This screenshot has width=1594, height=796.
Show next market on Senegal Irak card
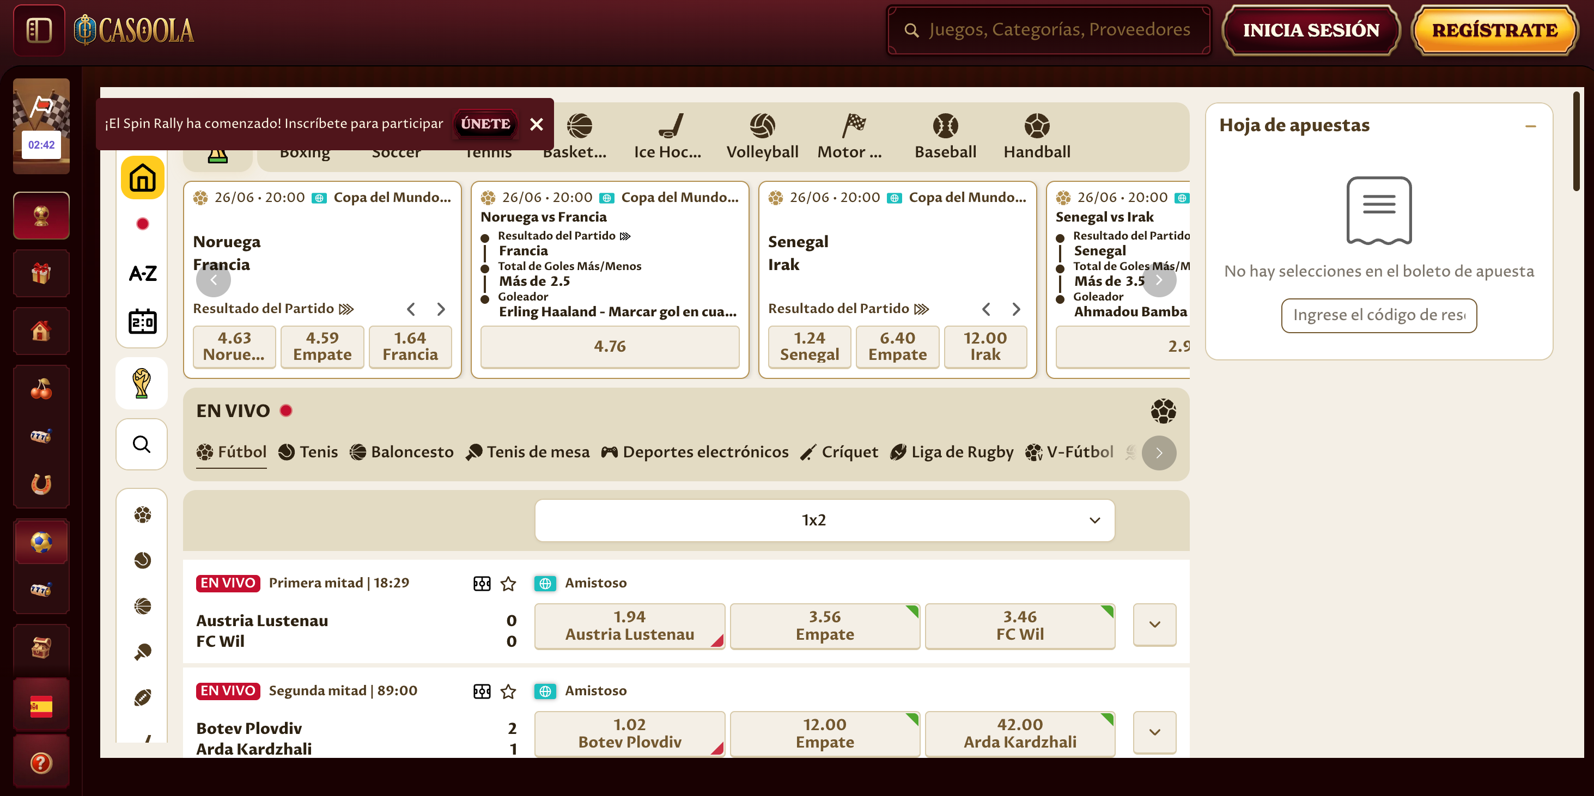(1016, 309)
